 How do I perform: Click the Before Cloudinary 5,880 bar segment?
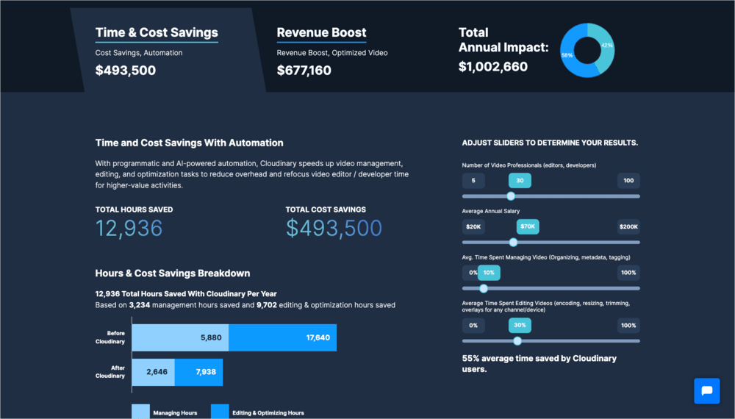180,337
